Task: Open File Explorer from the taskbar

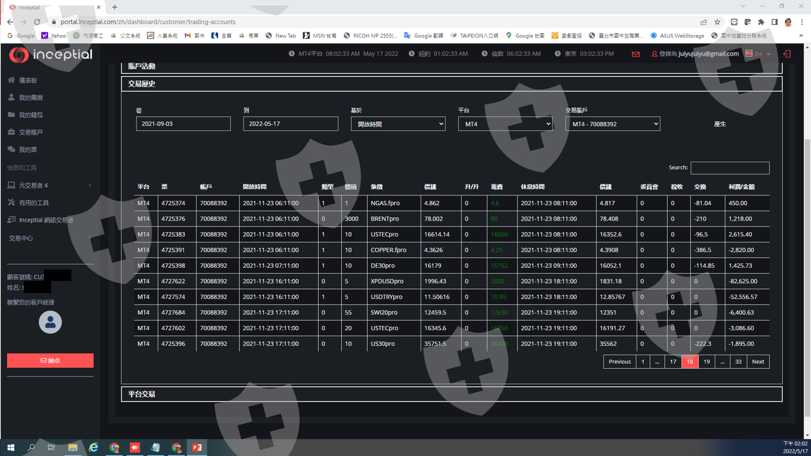Action: (72, 447)
